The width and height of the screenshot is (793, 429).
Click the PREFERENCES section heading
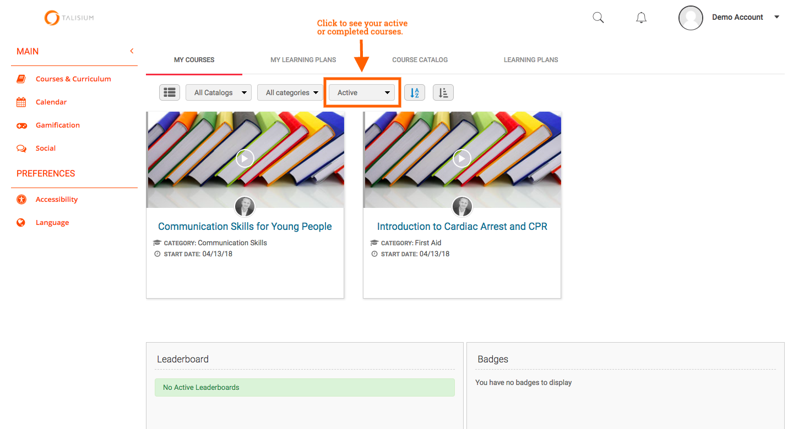(x=46, y=173)
